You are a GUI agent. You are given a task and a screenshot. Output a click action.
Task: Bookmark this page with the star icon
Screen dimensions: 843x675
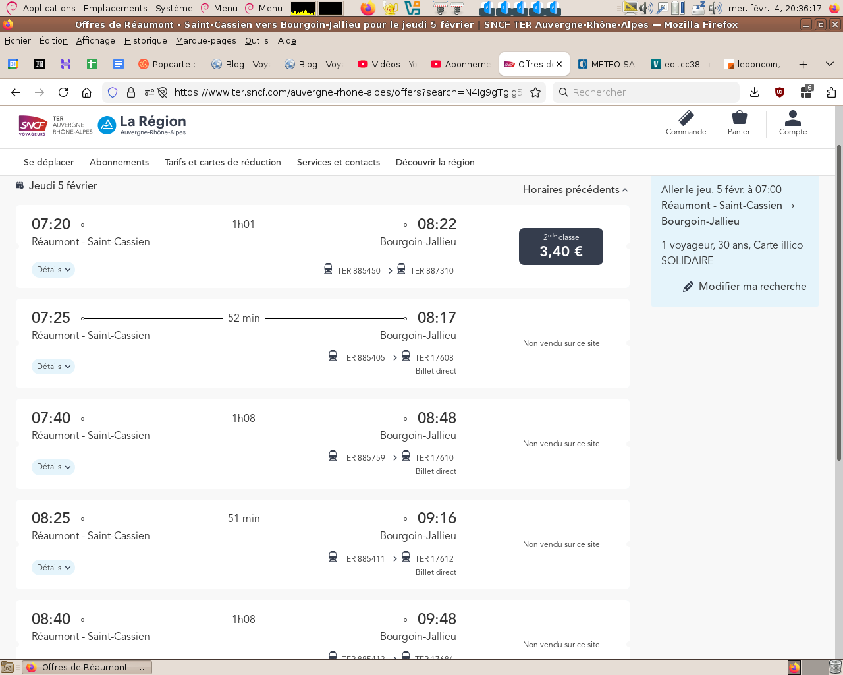click(x=535, y=92)
